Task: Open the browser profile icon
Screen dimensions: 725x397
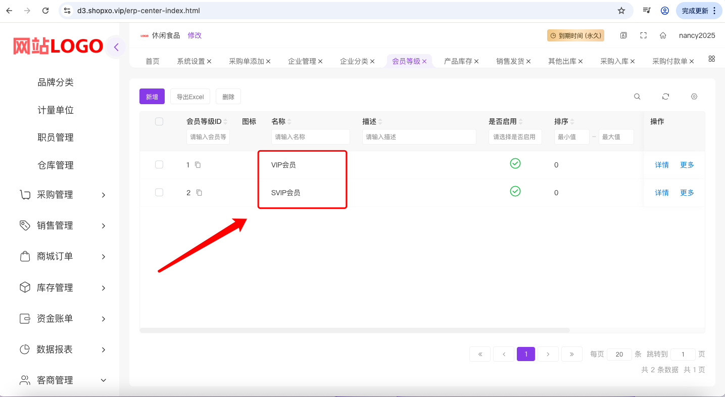Action: (665, 11)
